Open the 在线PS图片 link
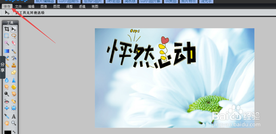 [93, 1]
